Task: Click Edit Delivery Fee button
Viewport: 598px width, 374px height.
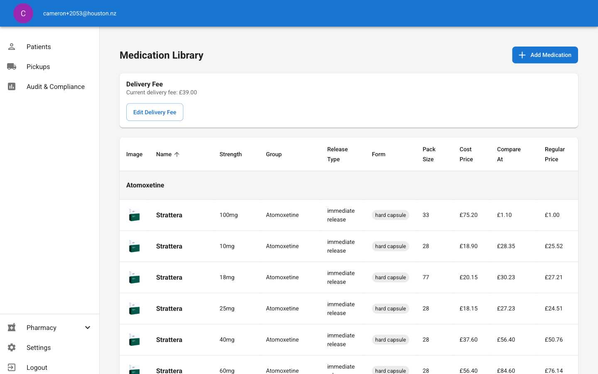Action: (154, 112)
